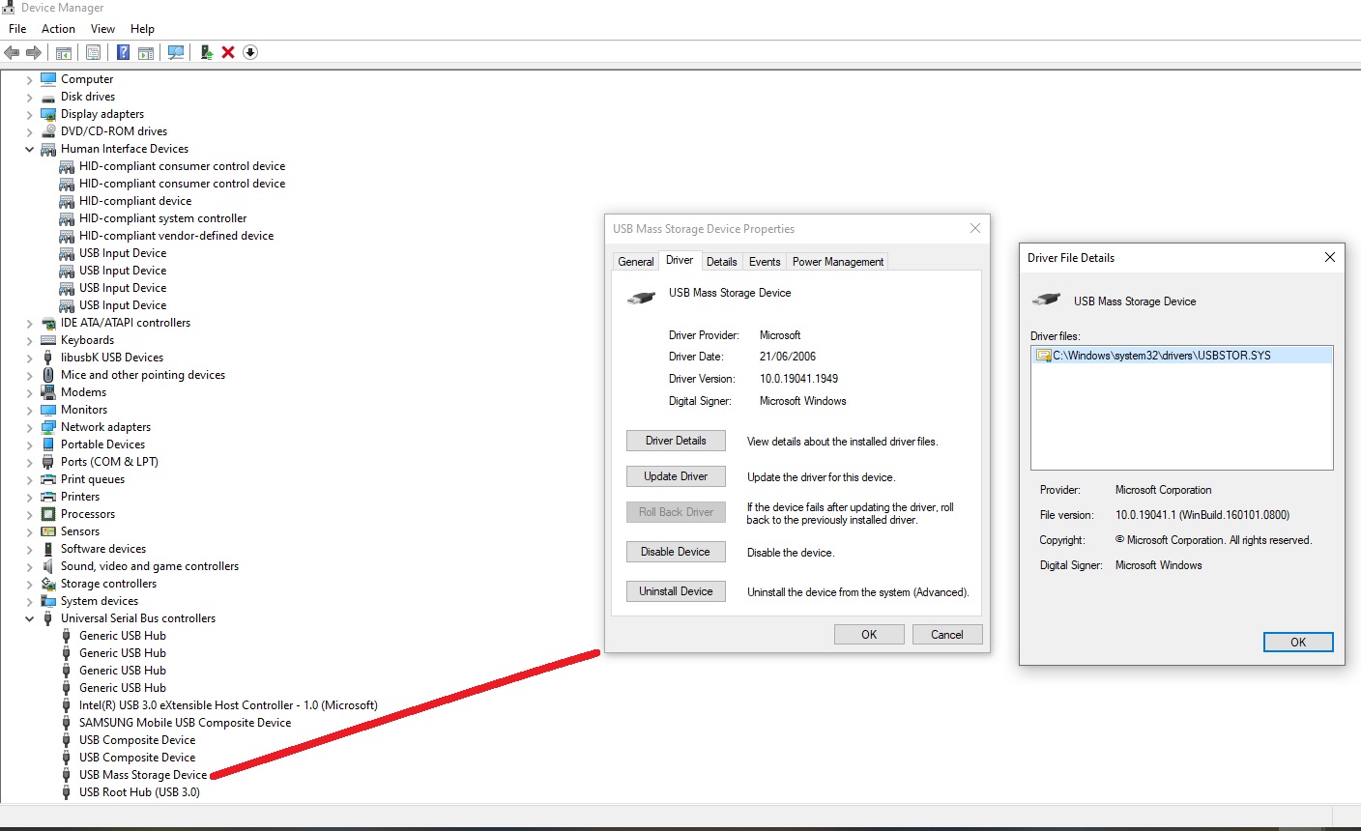Screen dimensions: 1361x831
Task: Click the Update driver toolbar icon
Action: [206, 52]
